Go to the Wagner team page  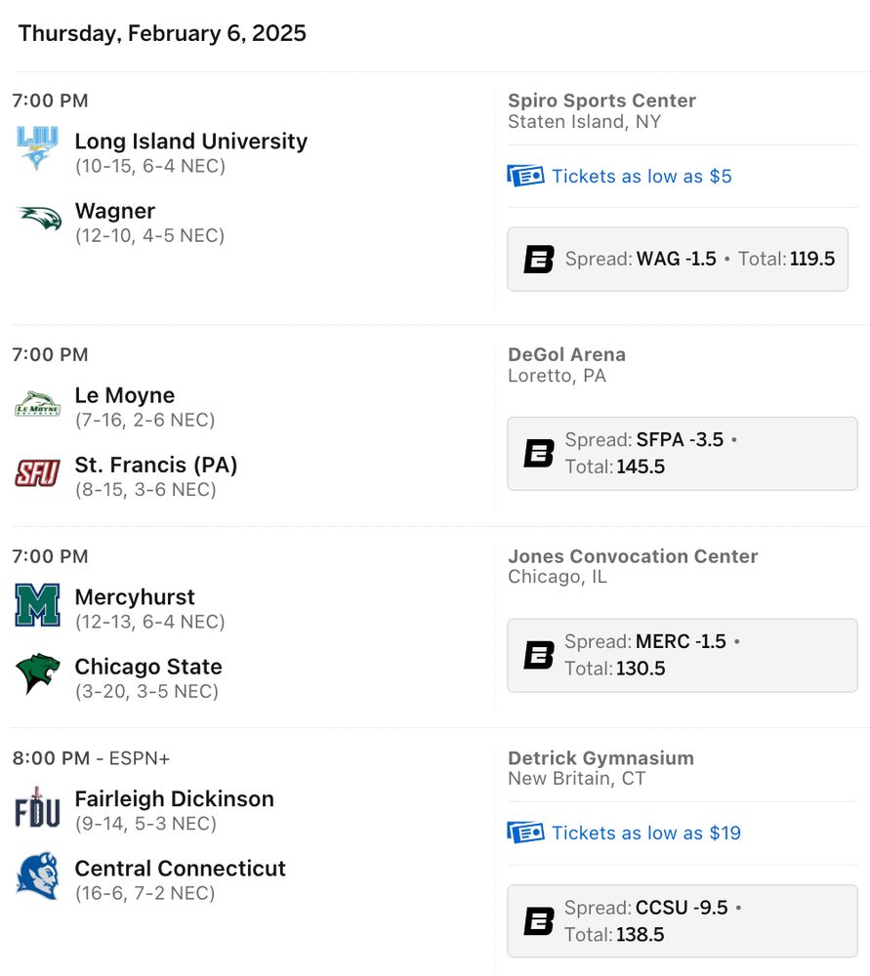click(x=115, y=211)
